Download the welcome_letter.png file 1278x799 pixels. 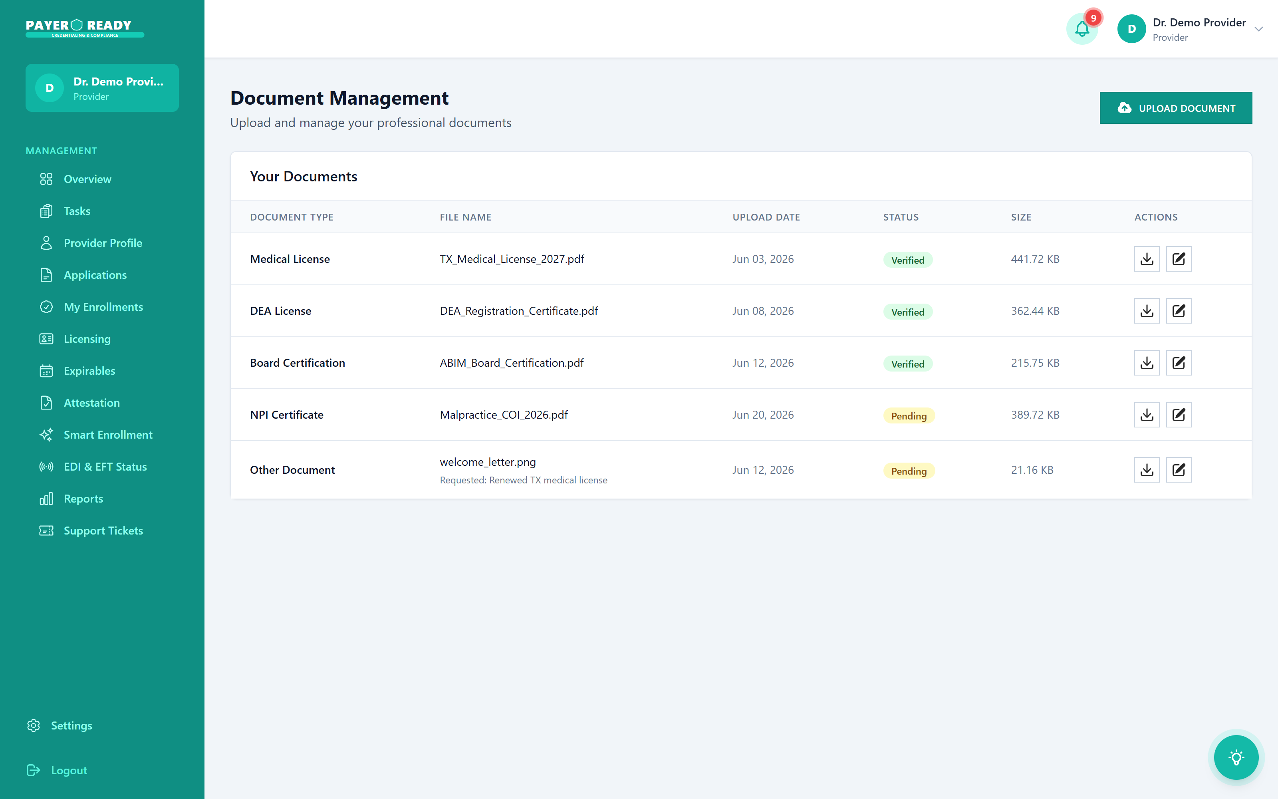(1147, 470)
